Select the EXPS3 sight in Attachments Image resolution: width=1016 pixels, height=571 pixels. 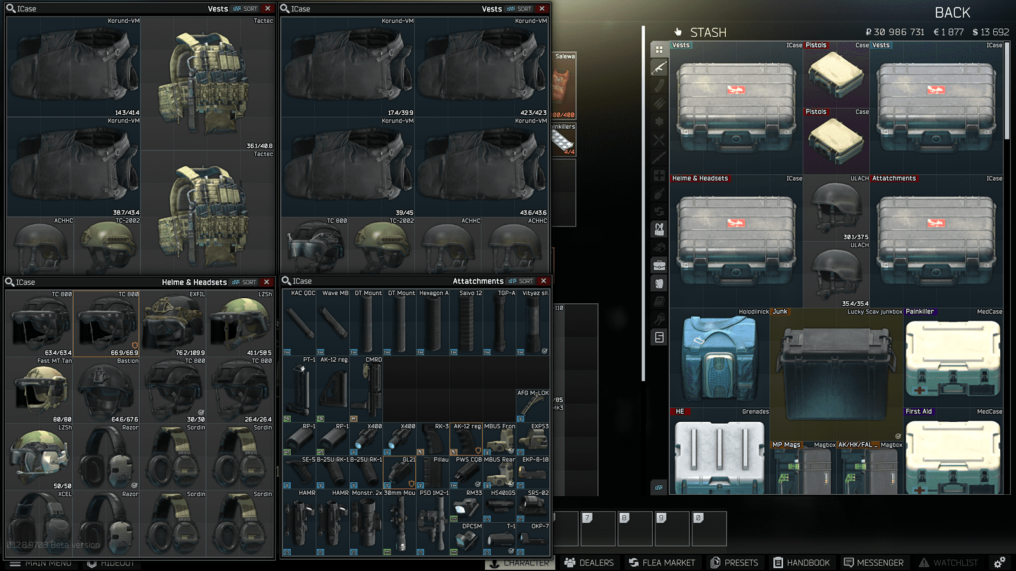tap(533, 439)
